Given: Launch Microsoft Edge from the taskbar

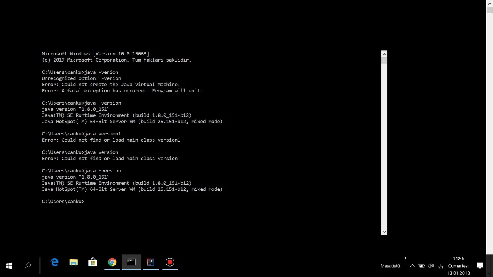Looking at the screenshot, I should click(54, 262).
